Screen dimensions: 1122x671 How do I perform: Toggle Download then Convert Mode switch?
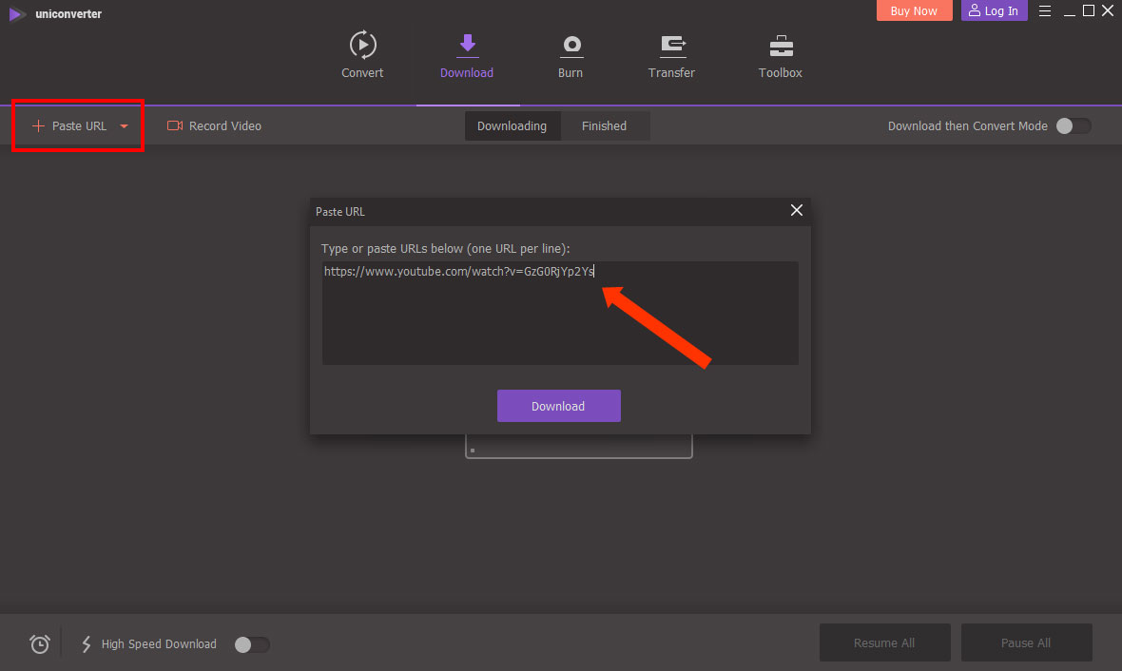click(1074, 125)
